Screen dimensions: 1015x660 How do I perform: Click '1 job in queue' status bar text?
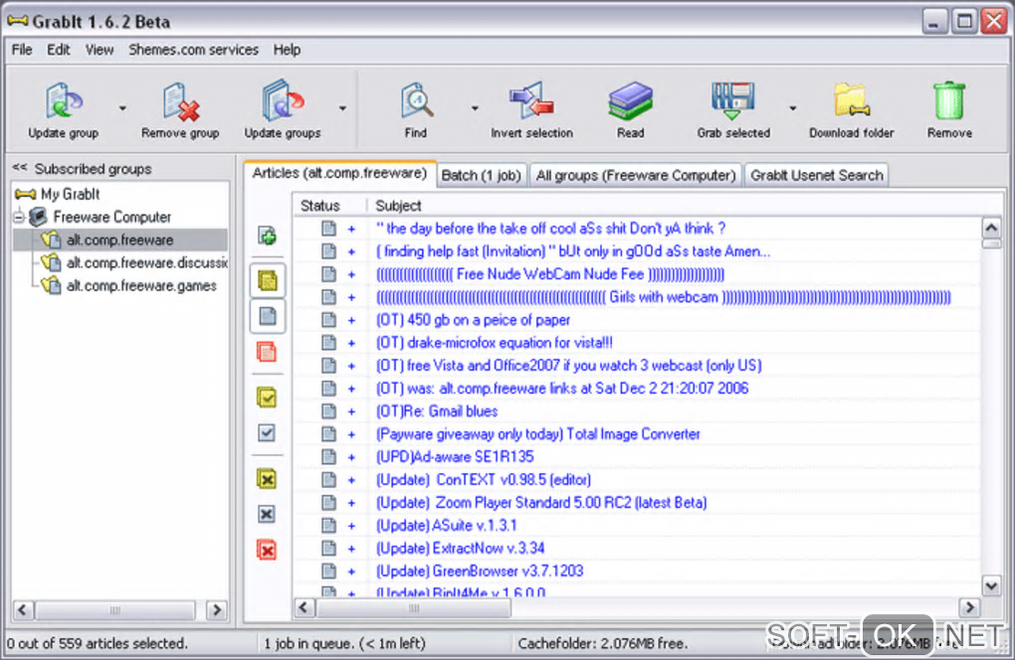tap(344, 643)
